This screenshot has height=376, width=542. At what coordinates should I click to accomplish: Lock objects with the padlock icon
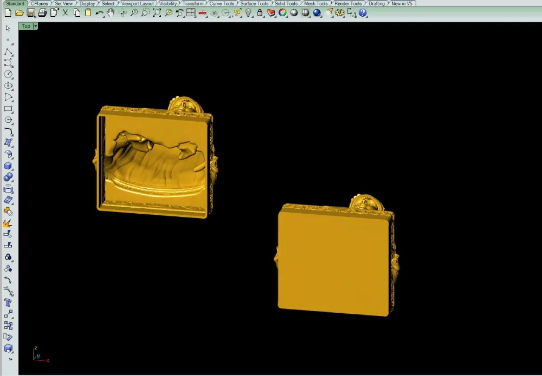click(260, 13)
